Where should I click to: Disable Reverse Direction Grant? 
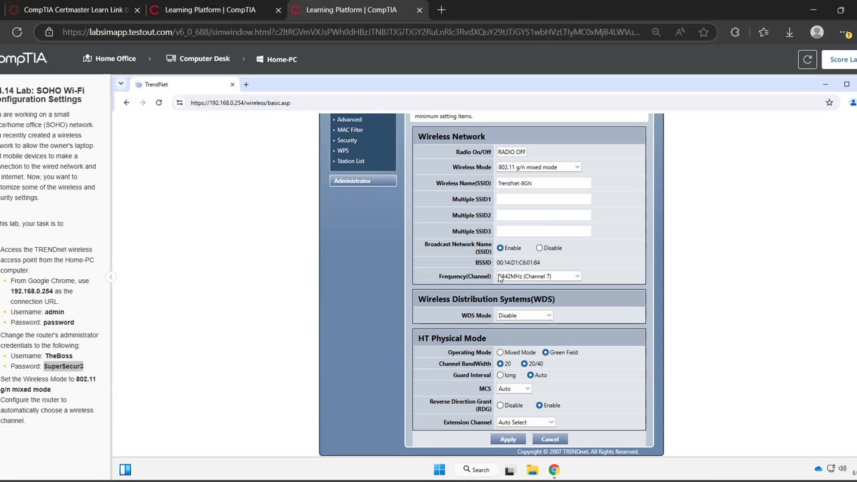500,405
